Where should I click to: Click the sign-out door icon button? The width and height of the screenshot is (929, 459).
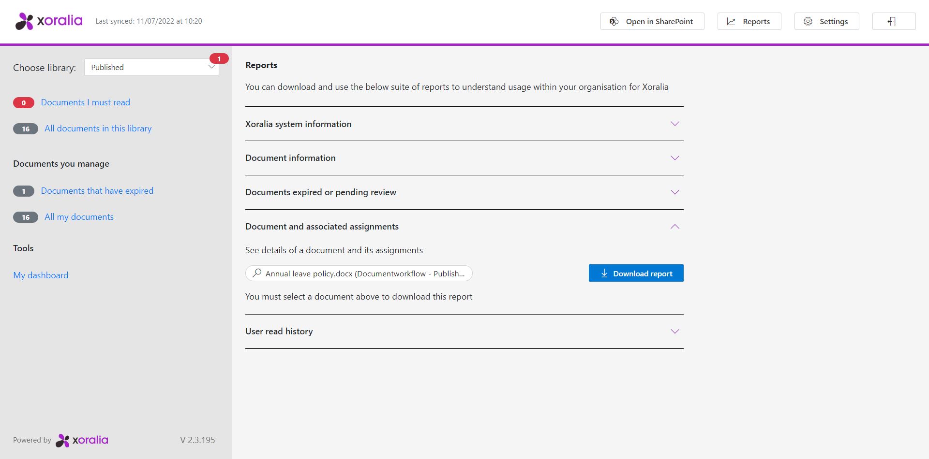pyautogui.click(x=894, y=21)
